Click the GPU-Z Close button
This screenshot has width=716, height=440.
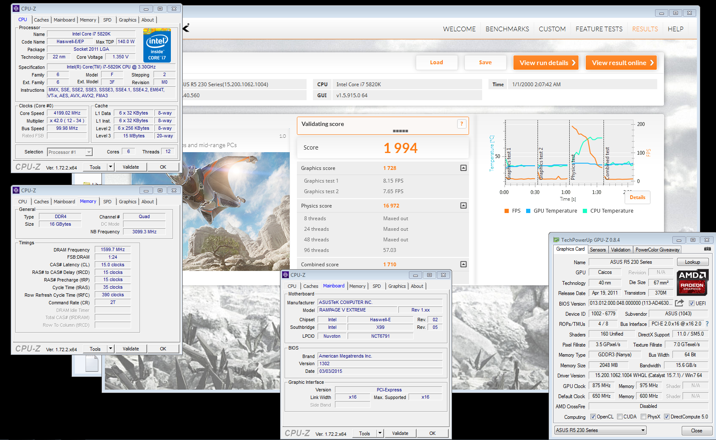(697, 431)
